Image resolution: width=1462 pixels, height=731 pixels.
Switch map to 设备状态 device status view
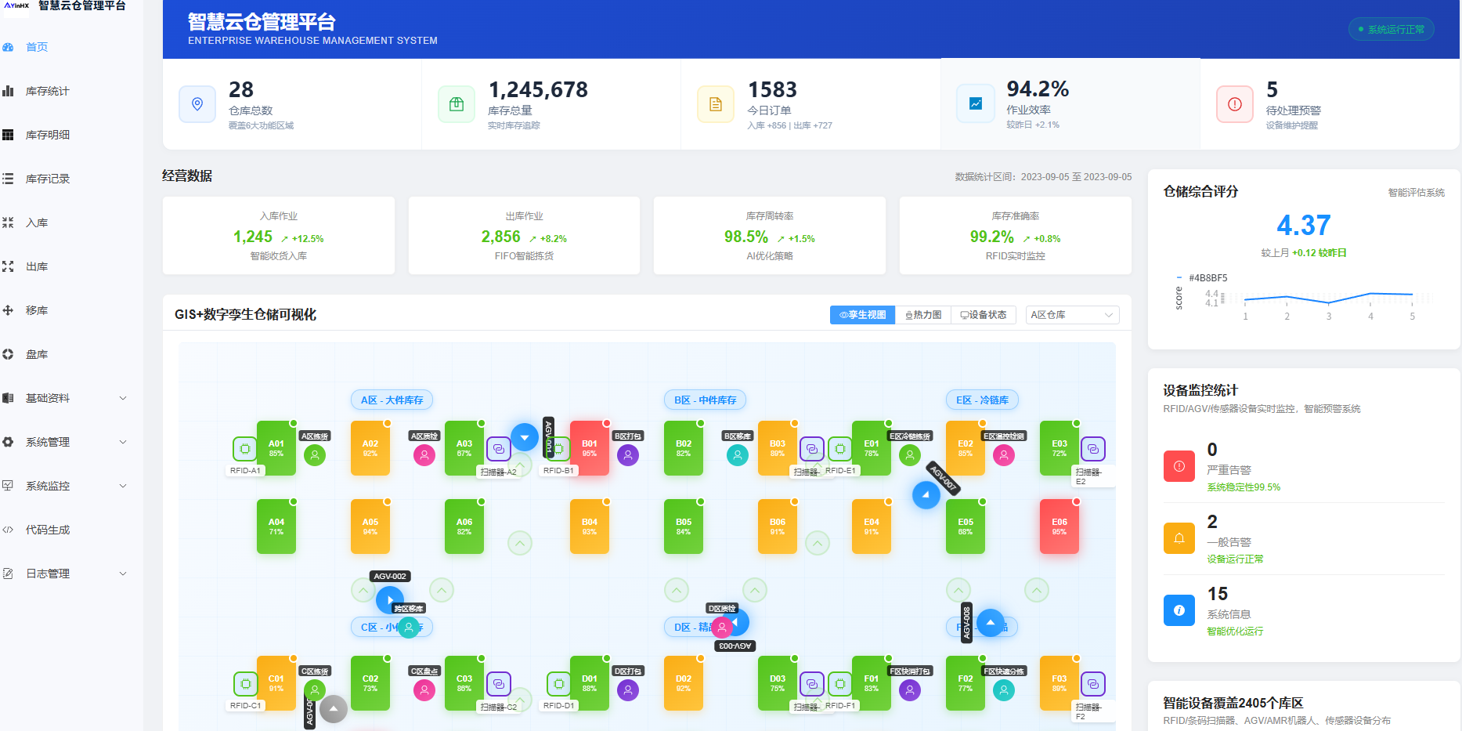984,315
